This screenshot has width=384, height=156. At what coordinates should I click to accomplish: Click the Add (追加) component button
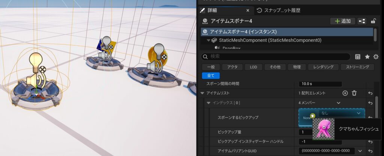pos(342,21)
